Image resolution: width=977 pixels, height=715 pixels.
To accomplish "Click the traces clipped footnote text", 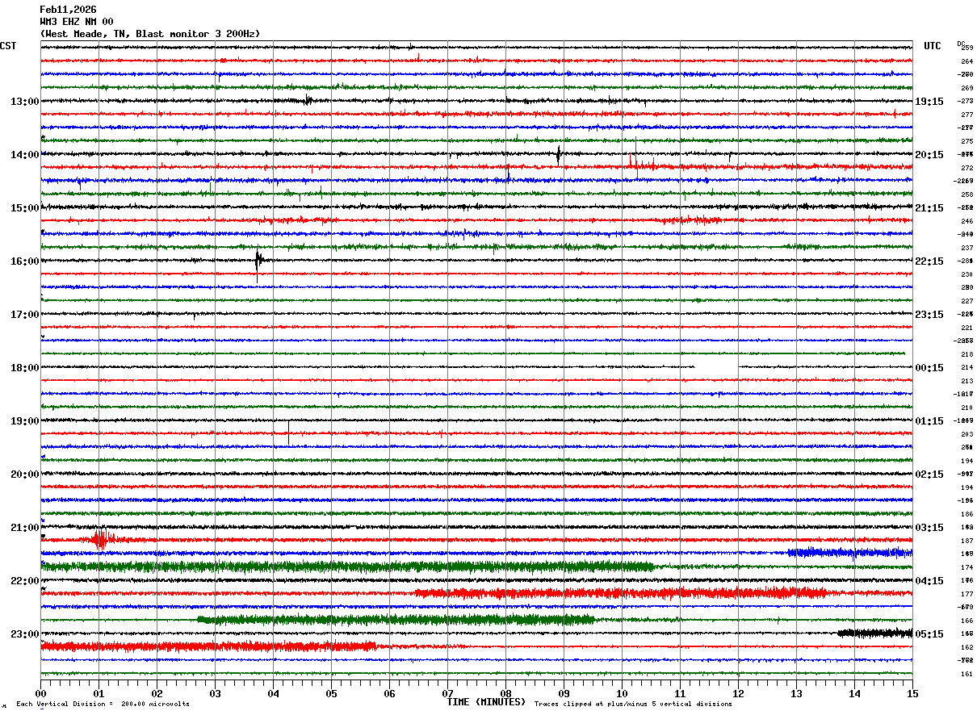I will tap(633, 704).
